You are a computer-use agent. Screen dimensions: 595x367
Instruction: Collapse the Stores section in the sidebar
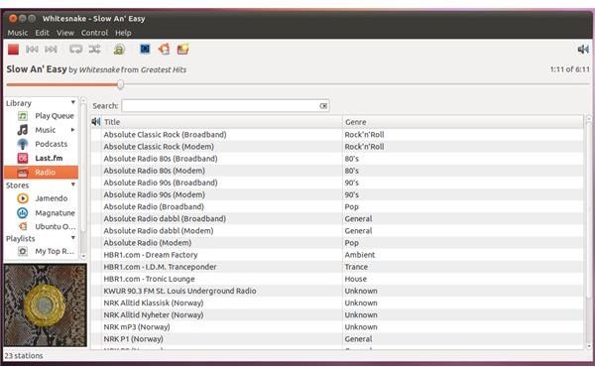tap(72, 184)
